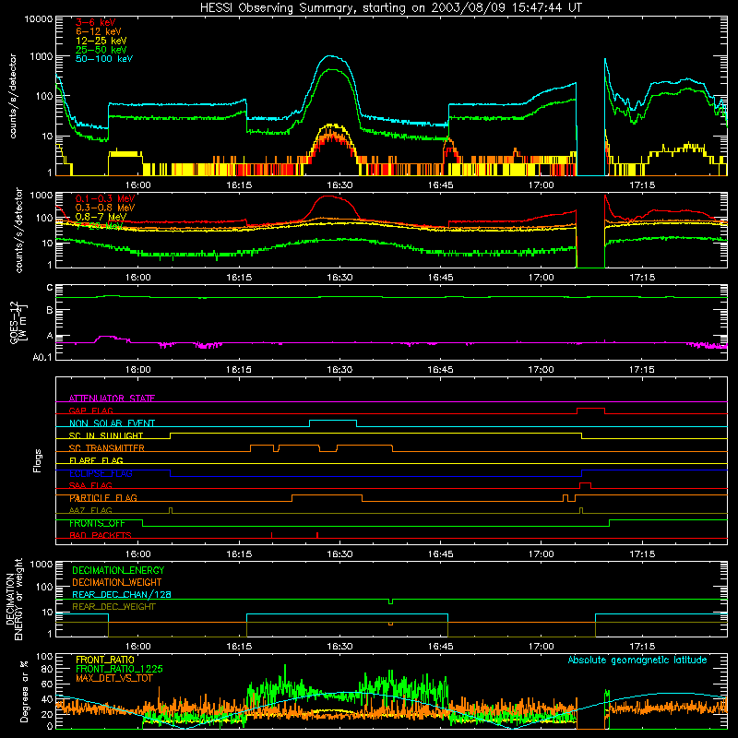Click the Absolute geomagnetic latitude label
The height and width of the screenshot is (738, 738).
637,660
